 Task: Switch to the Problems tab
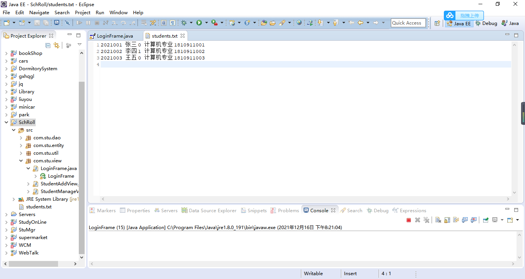click(285, 210)
